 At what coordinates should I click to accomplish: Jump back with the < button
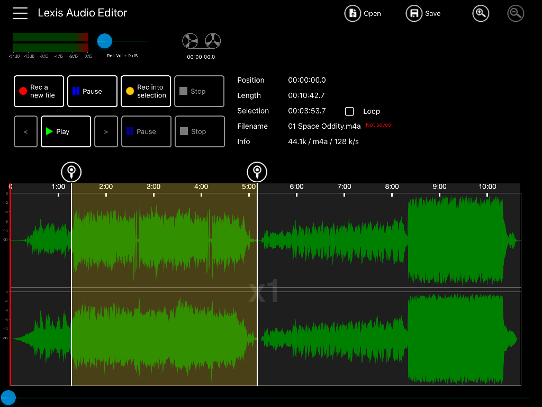tap(25, 131)
